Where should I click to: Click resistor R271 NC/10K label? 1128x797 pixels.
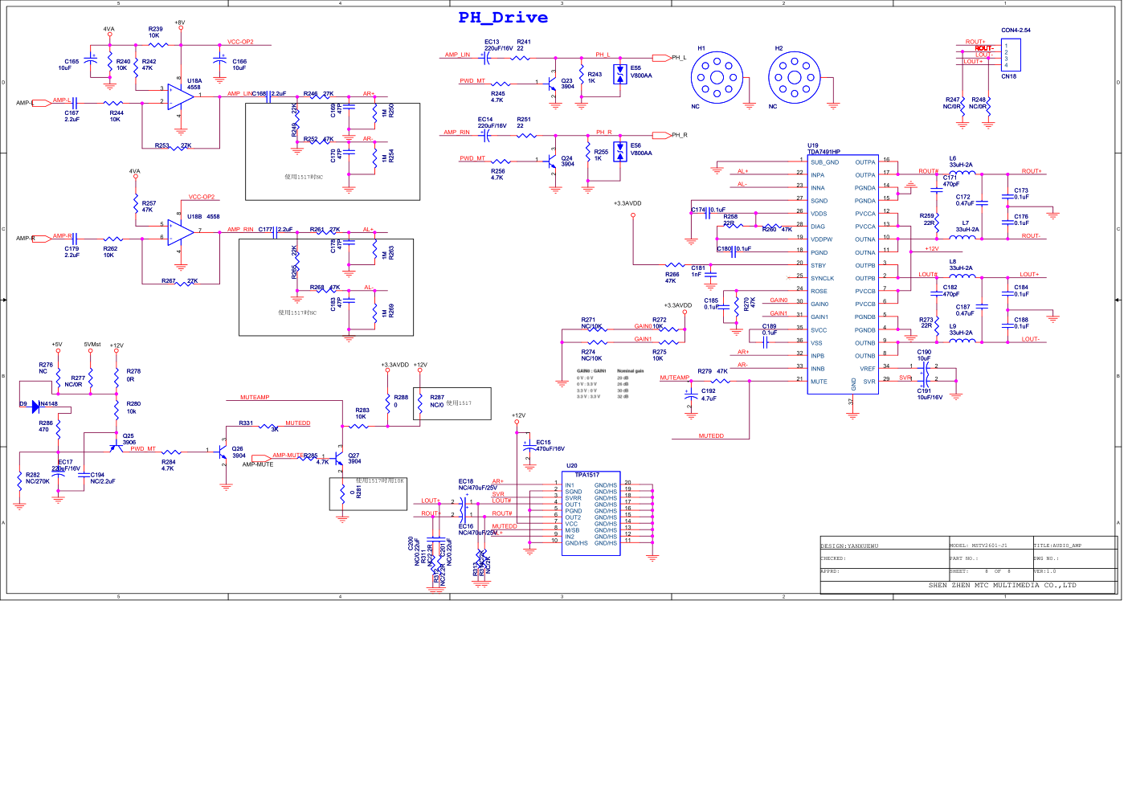point(591,323)
